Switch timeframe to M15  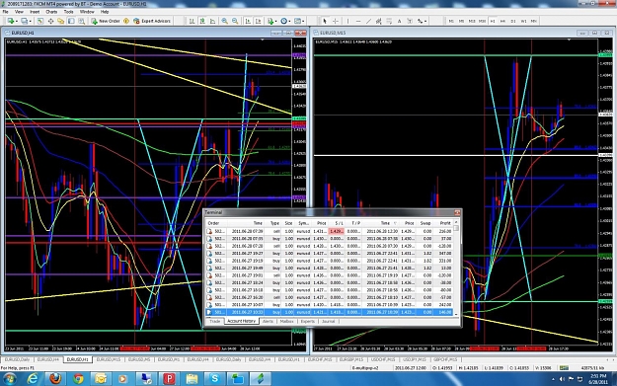coord(472,21)
